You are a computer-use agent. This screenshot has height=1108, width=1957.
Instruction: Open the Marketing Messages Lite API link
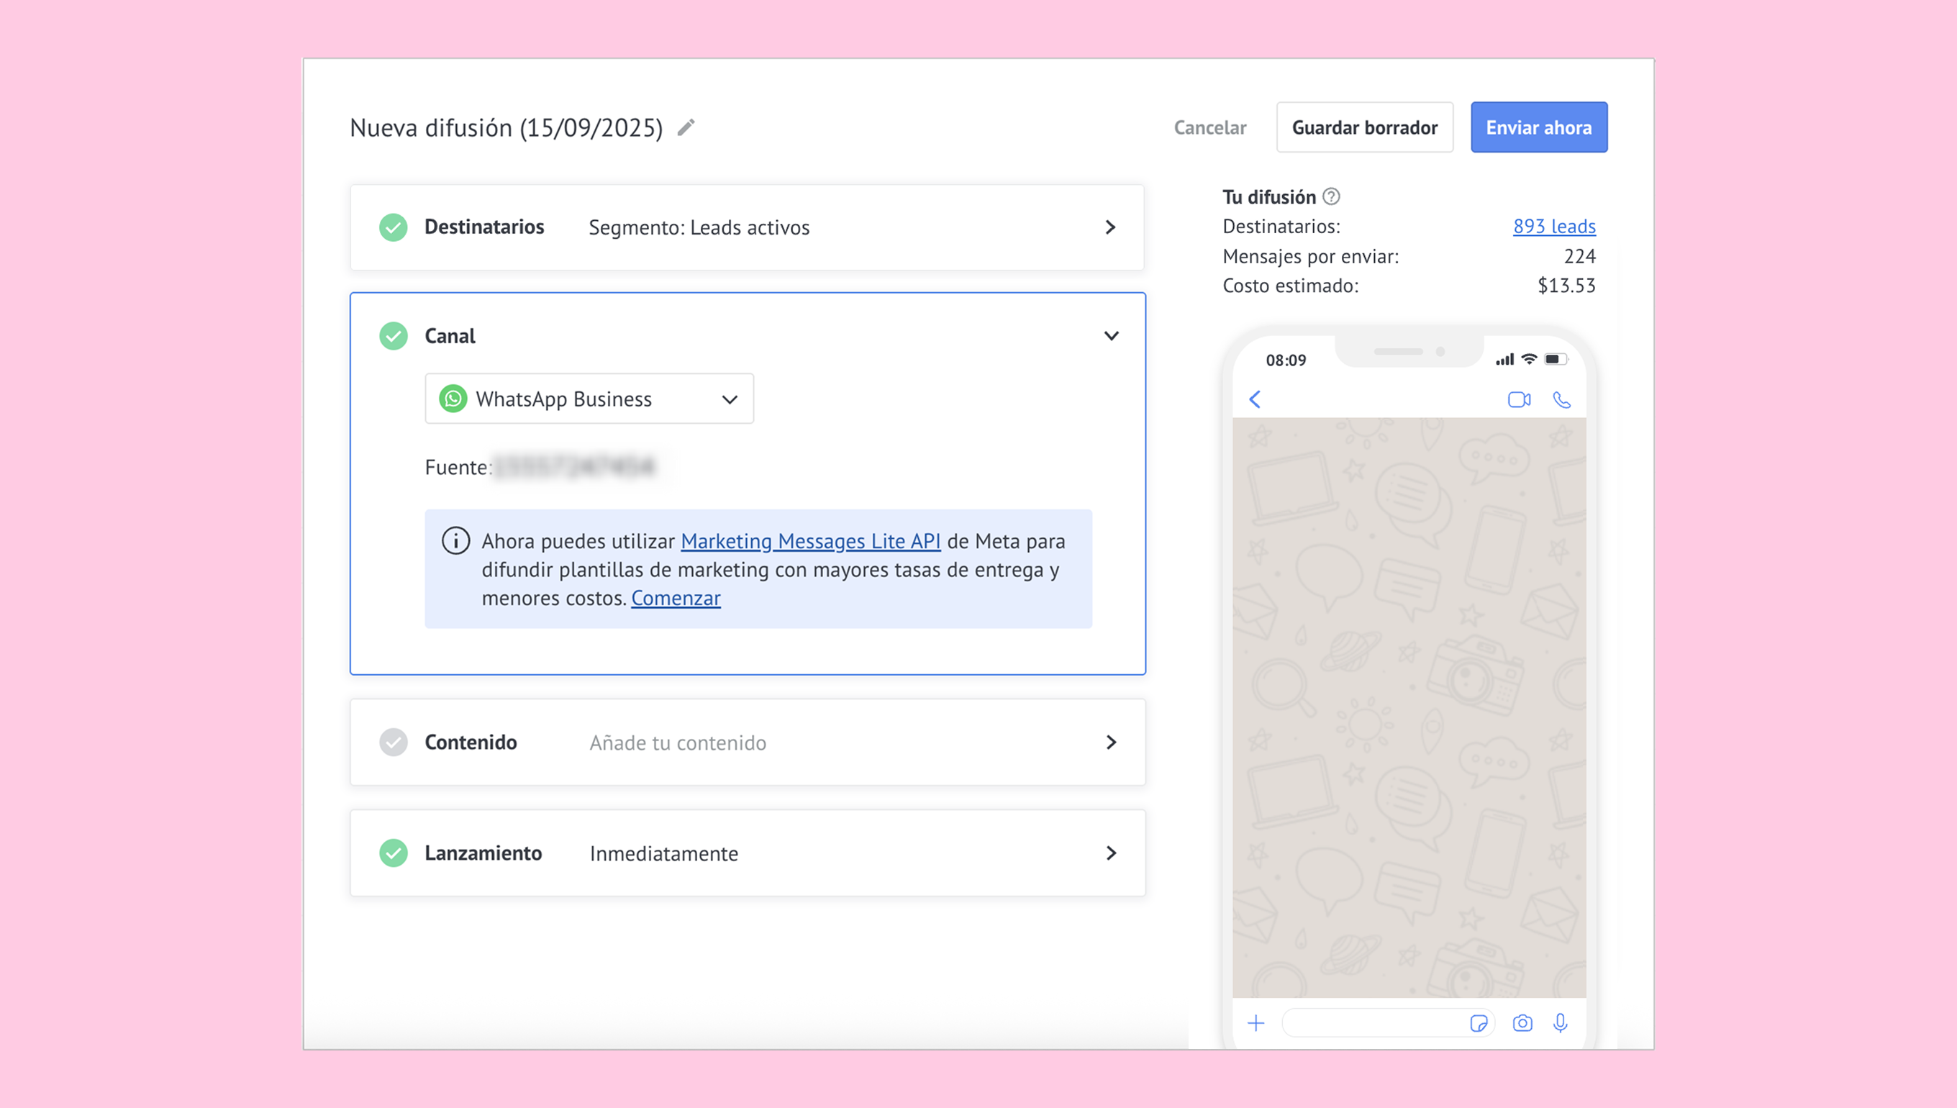pos(810,541)
